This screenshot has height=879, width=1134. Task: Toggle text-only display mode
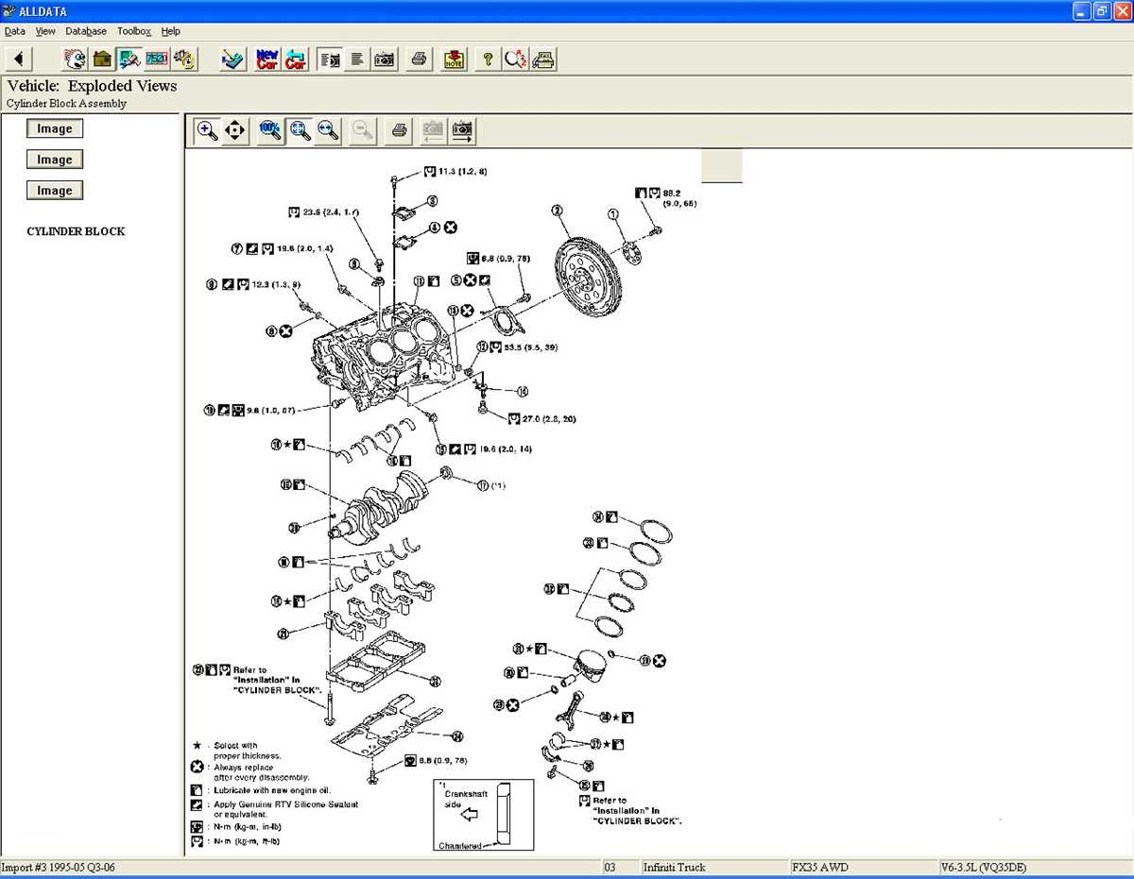(356, 59)
